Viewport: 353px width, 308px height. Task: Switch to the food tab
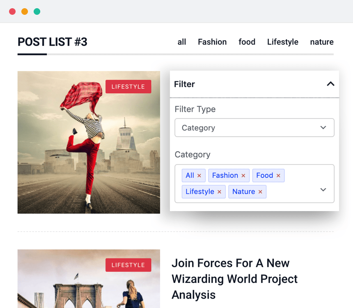[x=247, y=42]
